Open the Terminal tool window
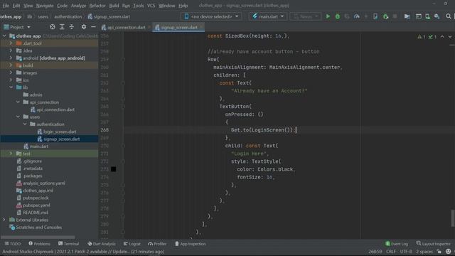455x256 pixels. tap(68, 244)
